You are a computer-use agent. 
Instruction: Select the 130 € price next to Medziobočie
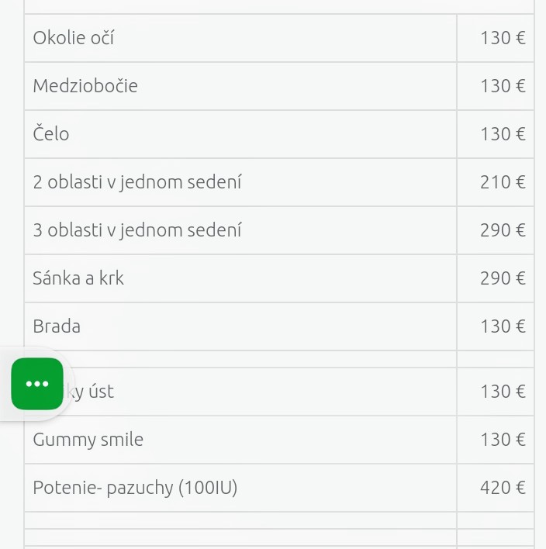click(x=503, y=86)
